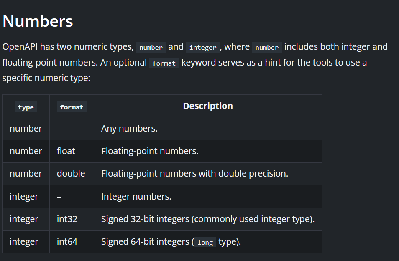Click the 'int32' format cell

(x=67, y=219)
